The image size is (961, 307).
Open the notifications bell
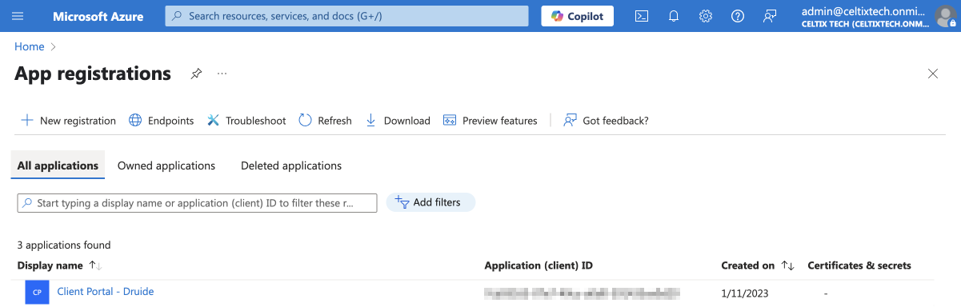pos(674,16)
